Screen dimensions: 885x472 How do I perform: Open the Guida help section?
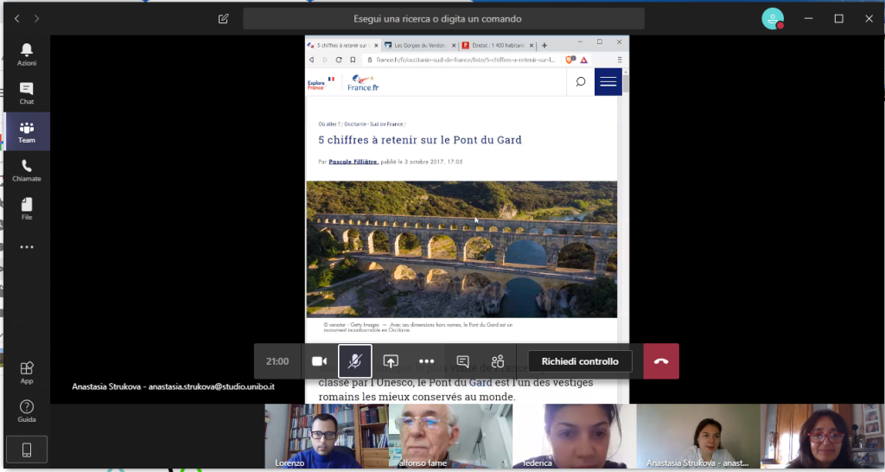pyautogui.click(x=27, y=411)
